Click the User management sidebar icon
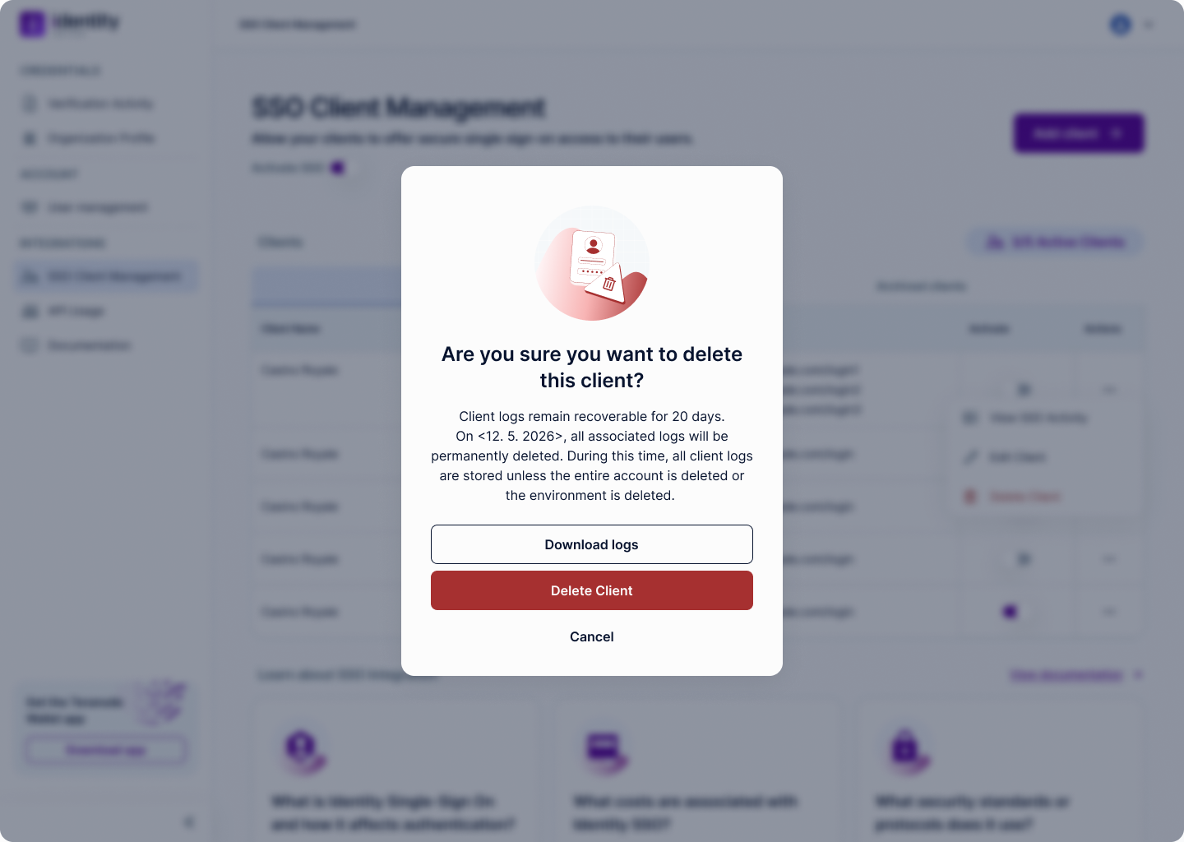The height and width of the screenshot is (842, 1184). pos(30,207)
